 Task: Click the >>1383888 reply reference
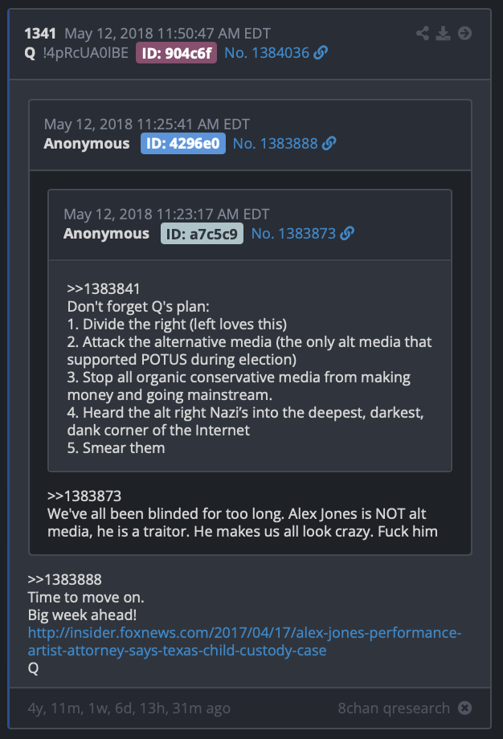point(64,579)
